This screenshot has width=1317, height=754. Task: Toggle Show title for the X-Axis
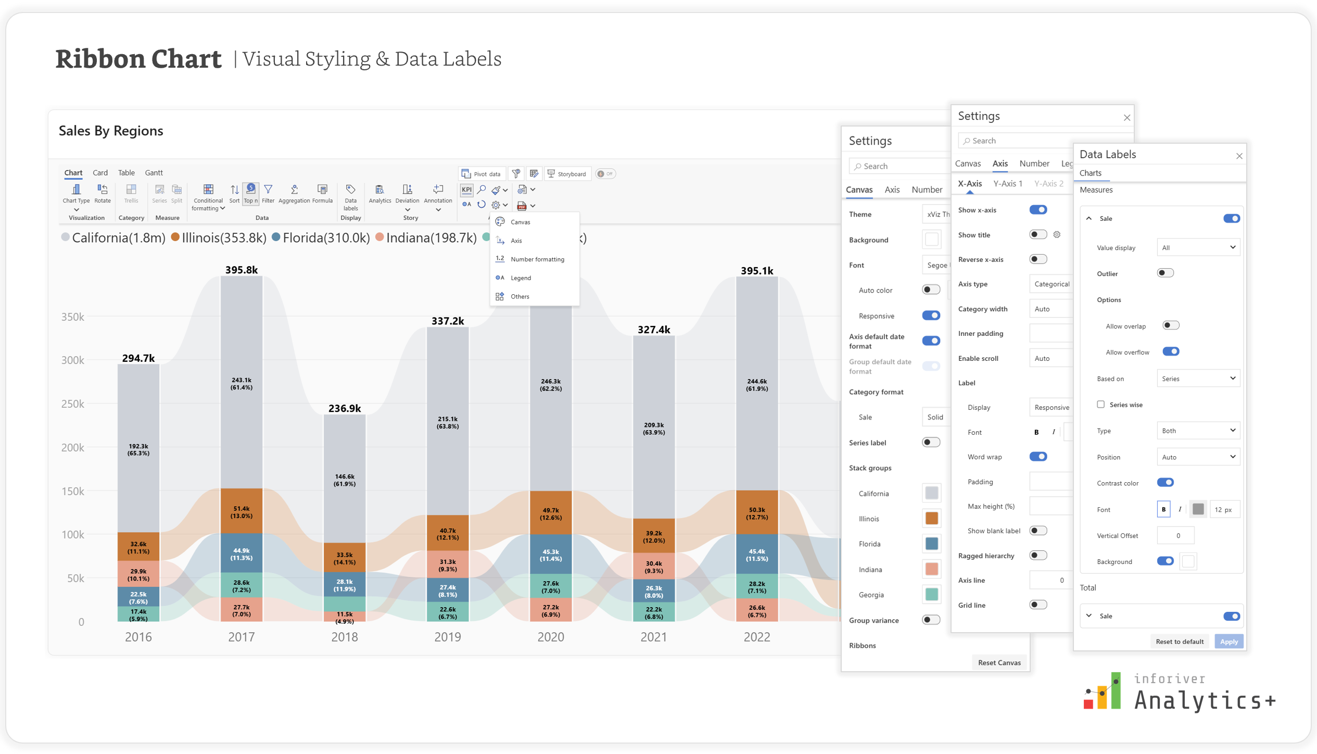click(x=1037, y=234)
